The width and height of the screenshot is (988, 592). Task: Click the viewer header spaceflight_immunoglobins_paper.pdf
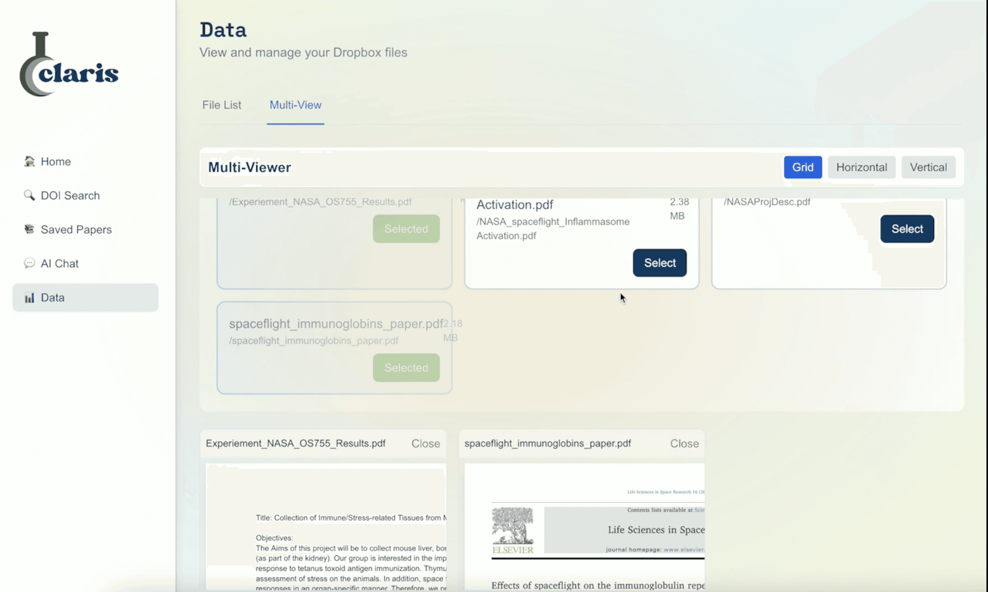point(547,443)
